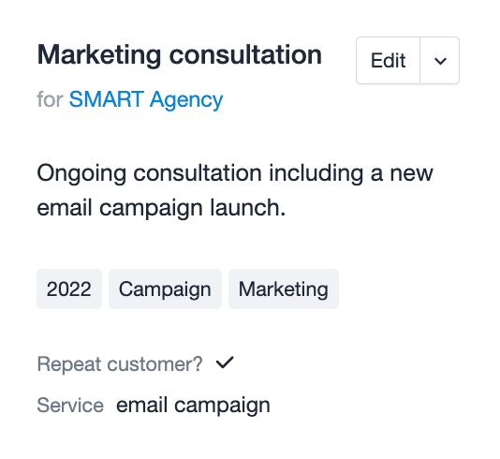Click the Service field label
Viewport: 500px width, 459px height.
click(x=70, y=405)
